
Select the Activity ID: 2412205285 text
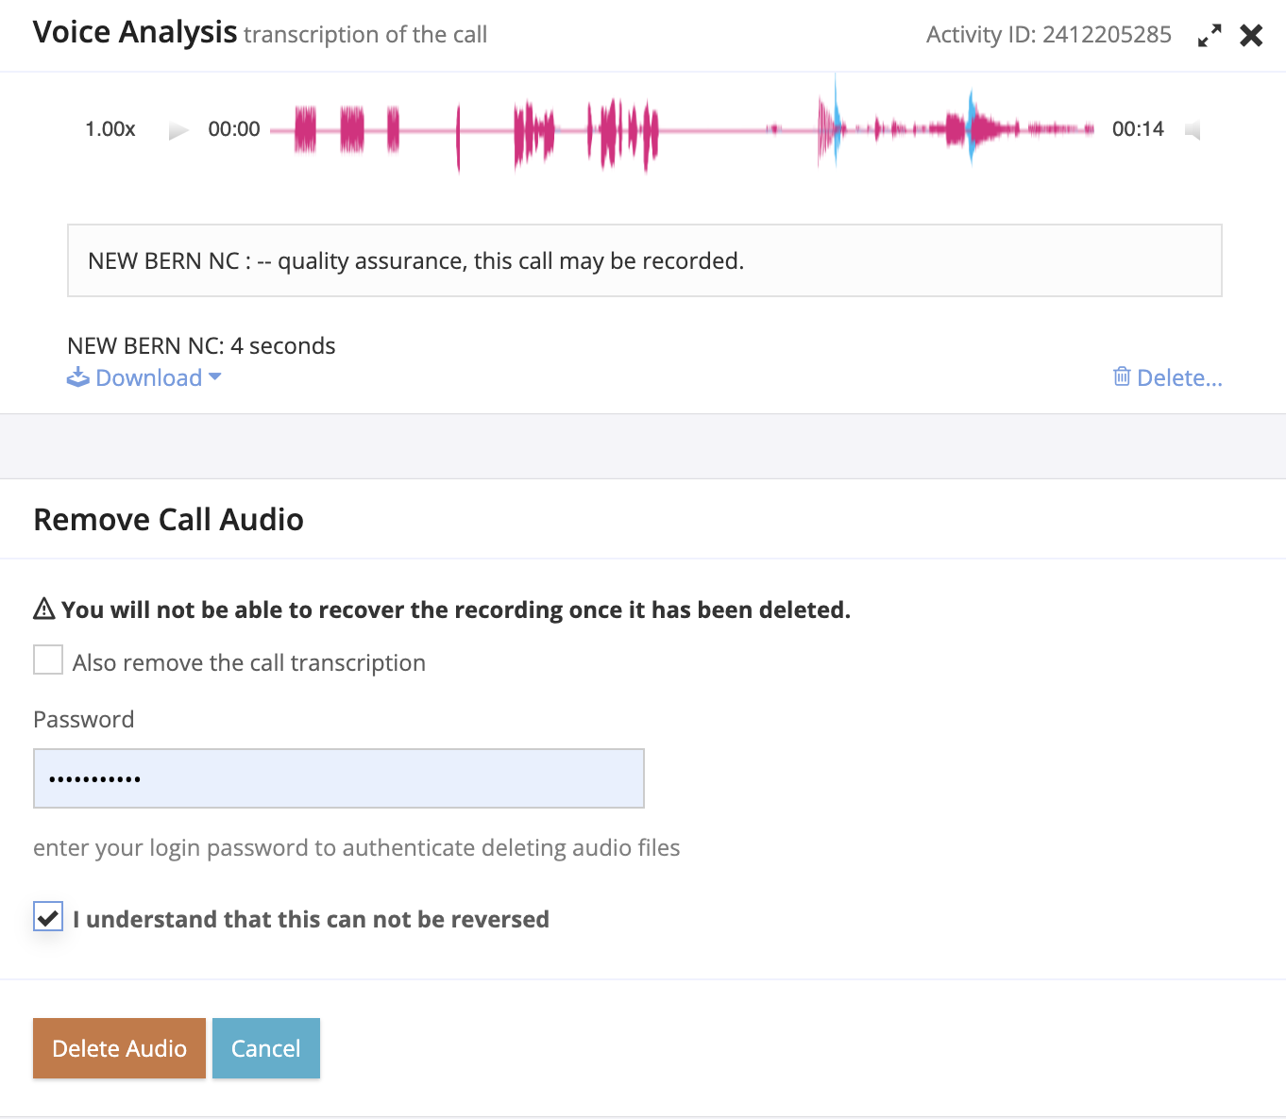[1048, 35]
